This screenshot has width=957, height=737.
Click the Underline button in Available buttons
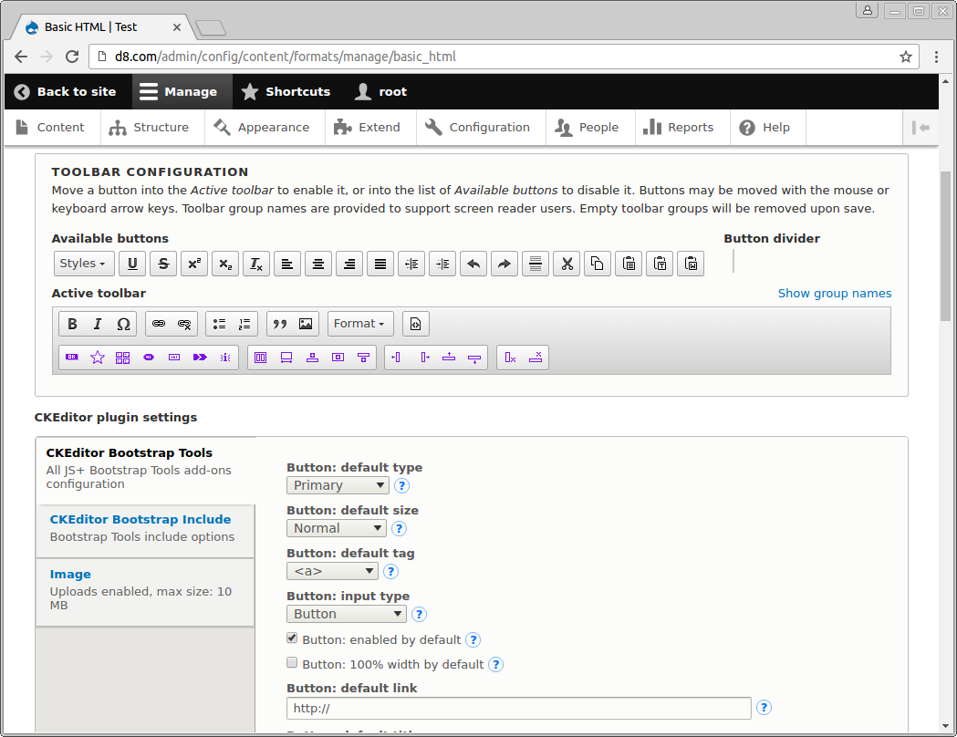point(132,264)
